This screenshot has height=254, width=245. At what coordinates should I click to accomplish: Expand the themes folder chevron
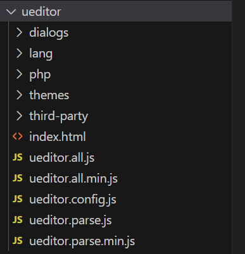tap(19, 95)
